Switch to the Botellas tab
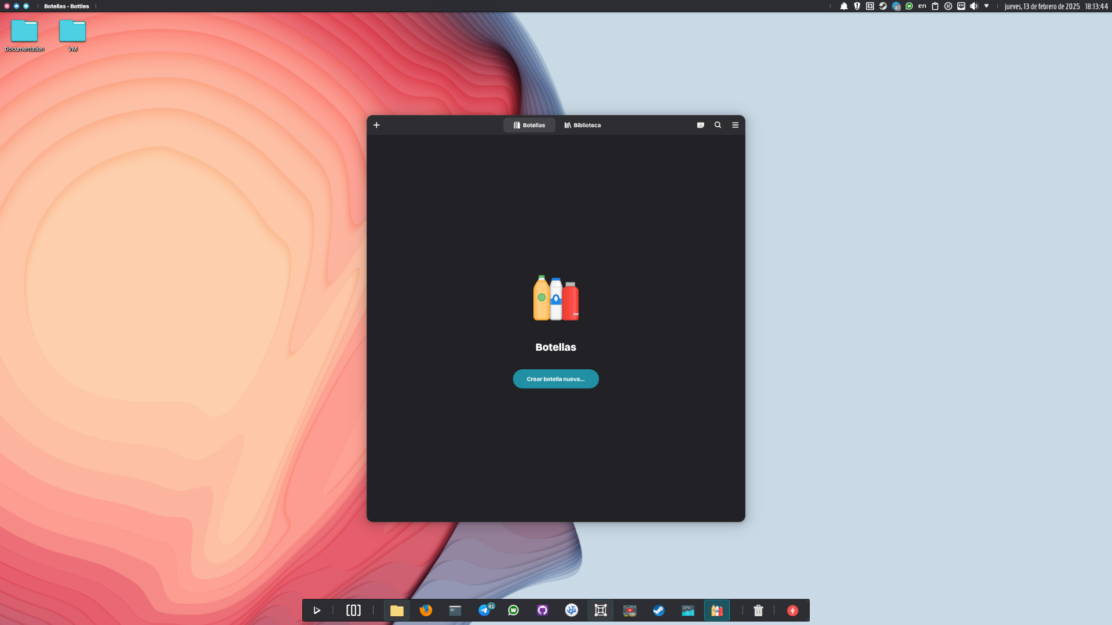The height and width of the screenshot is (625, 1112). tap(529, 125)
